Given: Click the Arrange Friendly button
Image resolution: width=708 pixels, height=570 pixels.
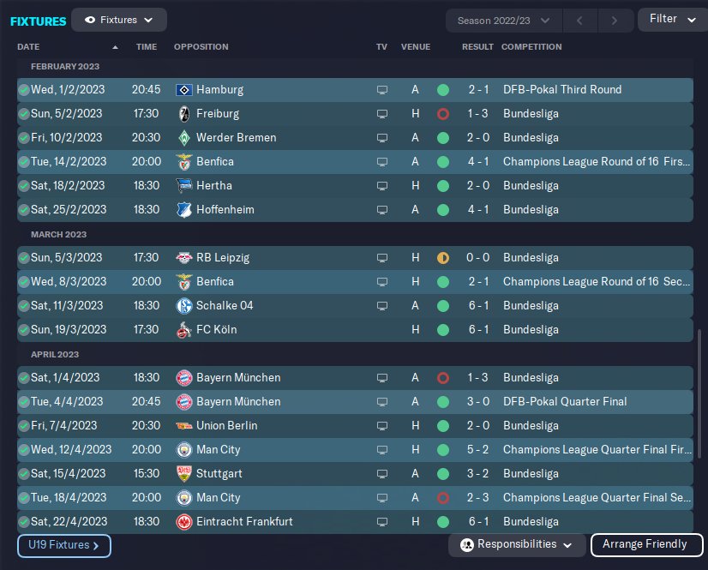Looking at the screenshot, I should tap(644, 544).
